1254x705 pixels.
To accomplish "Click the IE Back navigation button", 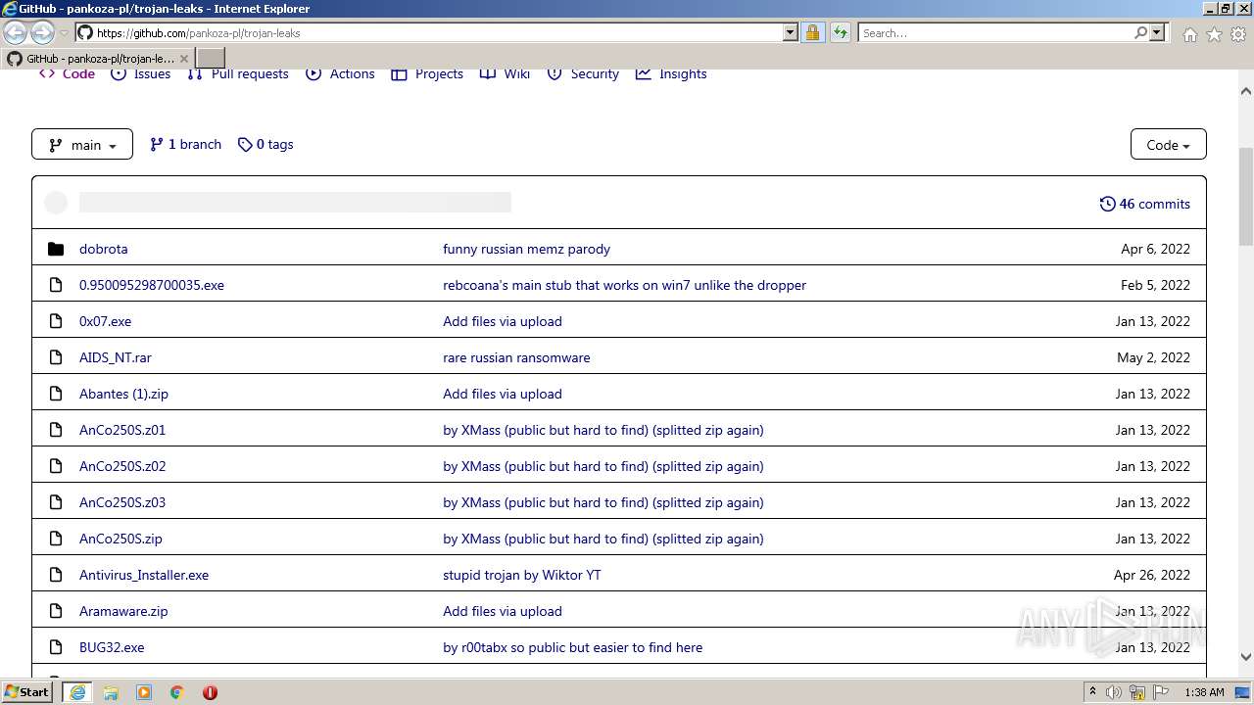I will click(x=16, y=32).
